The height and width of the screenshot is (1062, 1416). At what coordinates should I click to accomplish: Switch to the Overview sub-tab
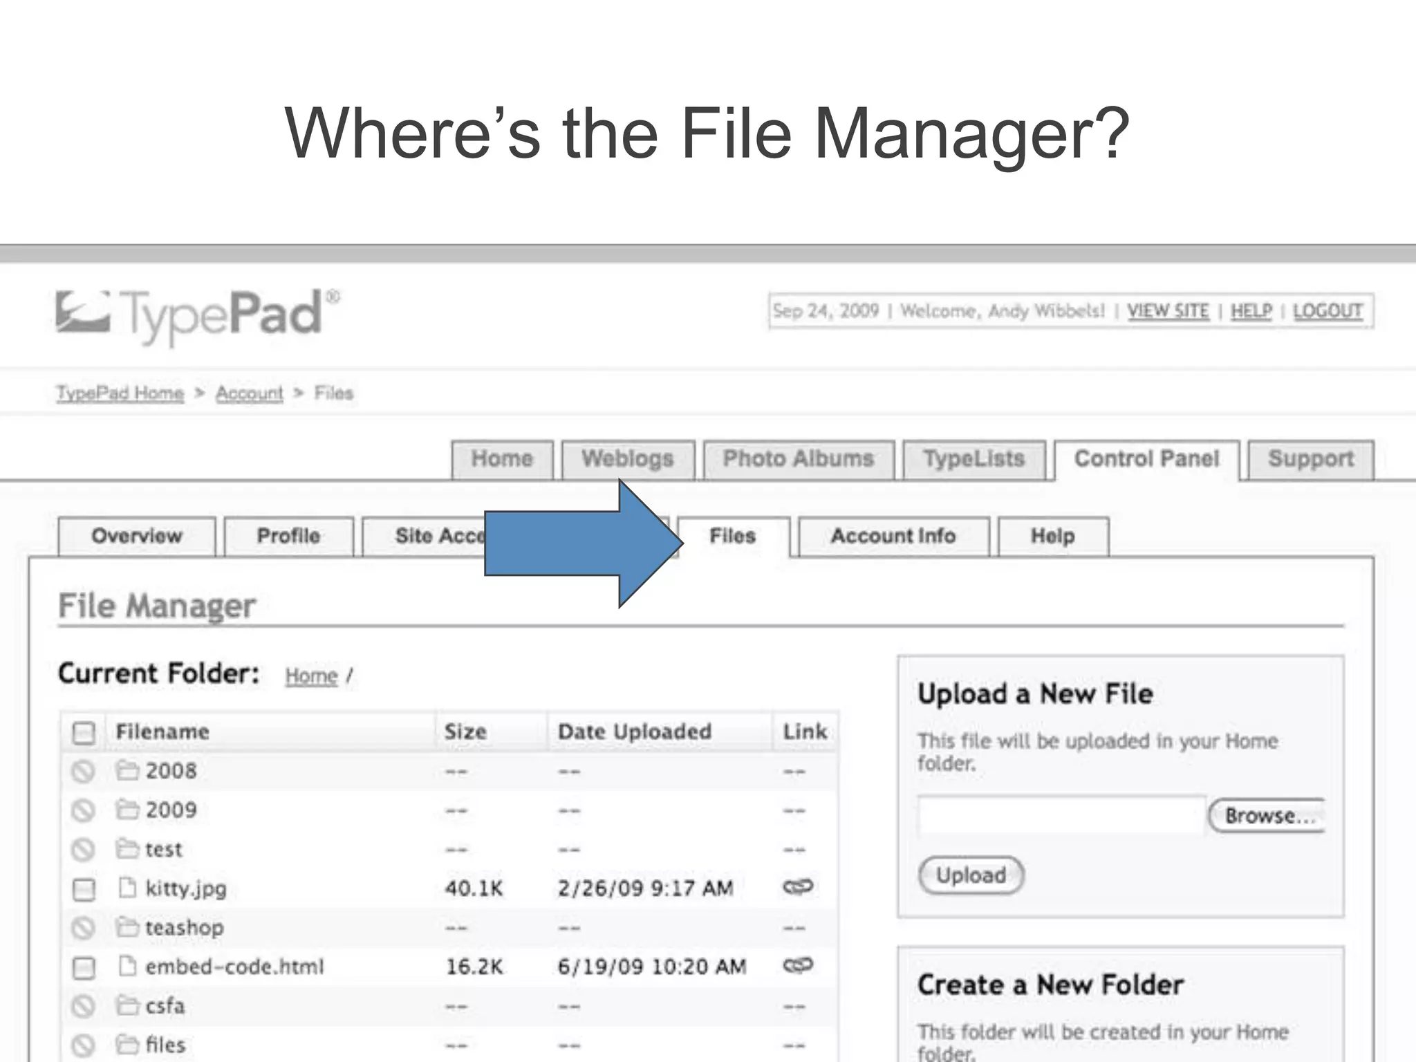coord(137,536)
